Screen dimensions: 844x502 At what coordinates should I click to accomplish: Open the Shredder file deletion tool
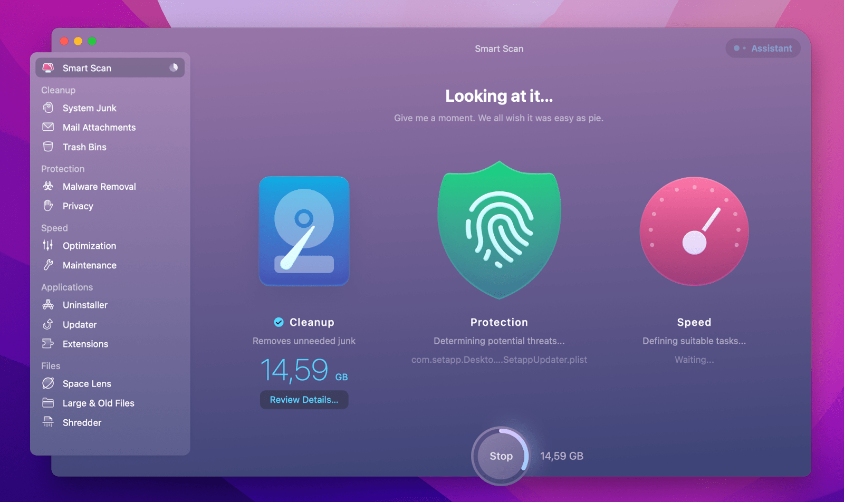[x=82, y=422]
